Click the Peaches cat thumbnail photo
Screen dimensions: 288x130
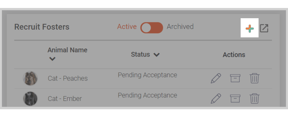click(x=30, y=79)
